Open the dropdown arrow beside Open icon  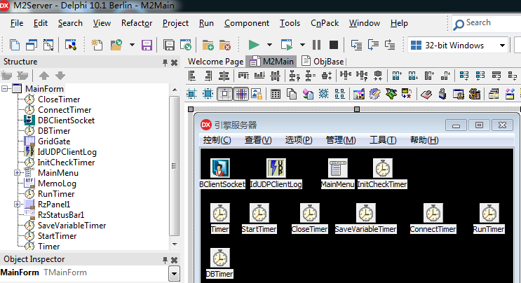coord(132,45)
